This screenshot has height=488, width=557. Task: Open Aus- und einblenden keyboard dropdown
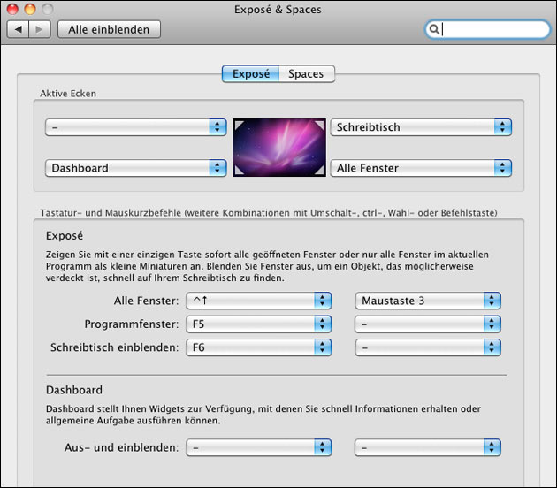(259, 447)
